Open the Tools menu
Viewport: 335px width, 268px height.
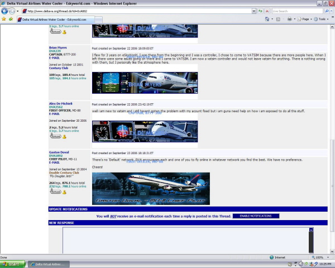click(x=321, y=19)
